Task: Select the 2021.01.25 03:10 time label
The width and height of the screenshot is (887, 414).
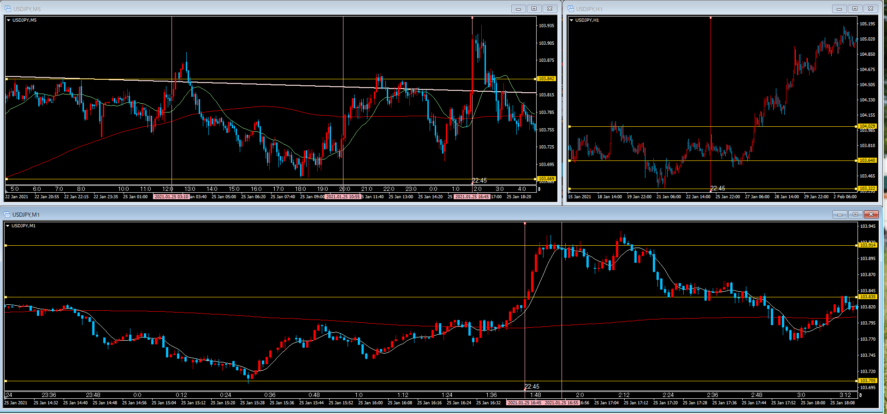Action: pos(171,197)
